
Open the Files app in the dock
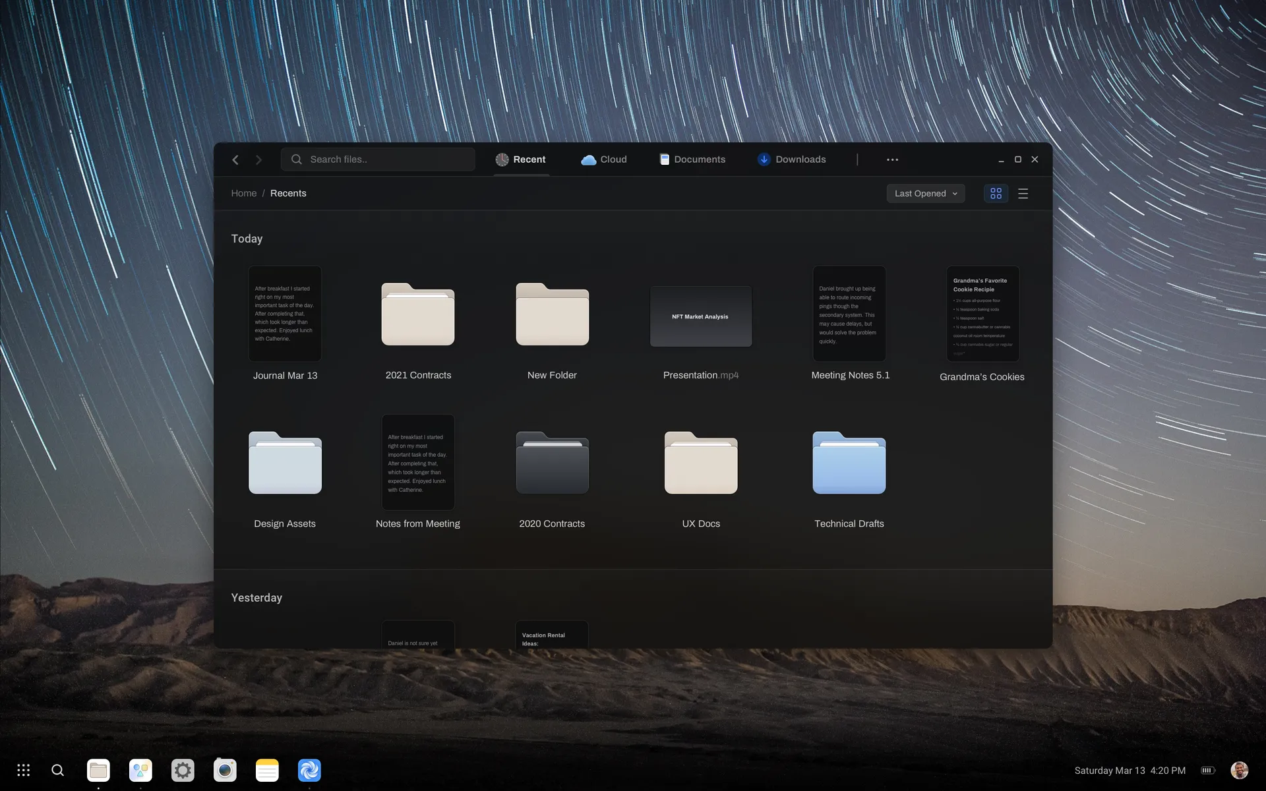click(99, 770)
